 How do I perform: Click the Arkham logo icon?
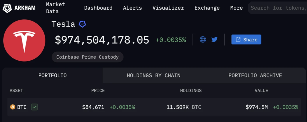click(x=7, y=8)
